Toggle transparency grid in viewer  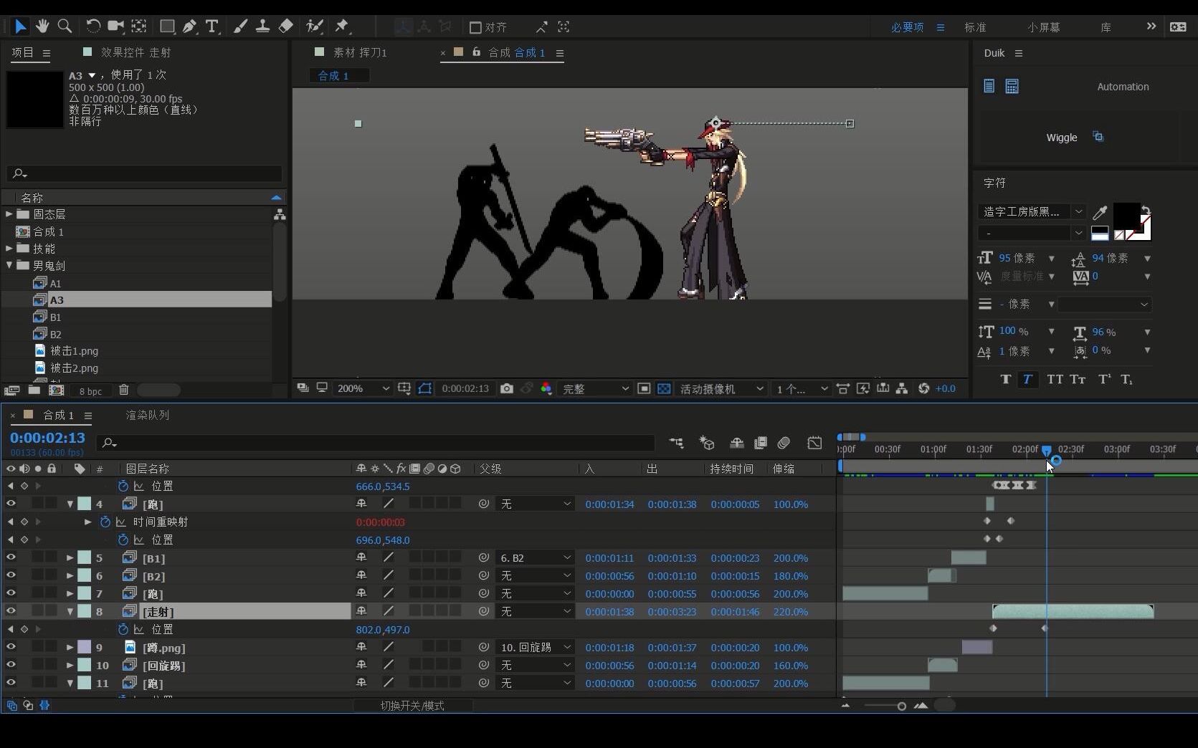click(664, 388)
